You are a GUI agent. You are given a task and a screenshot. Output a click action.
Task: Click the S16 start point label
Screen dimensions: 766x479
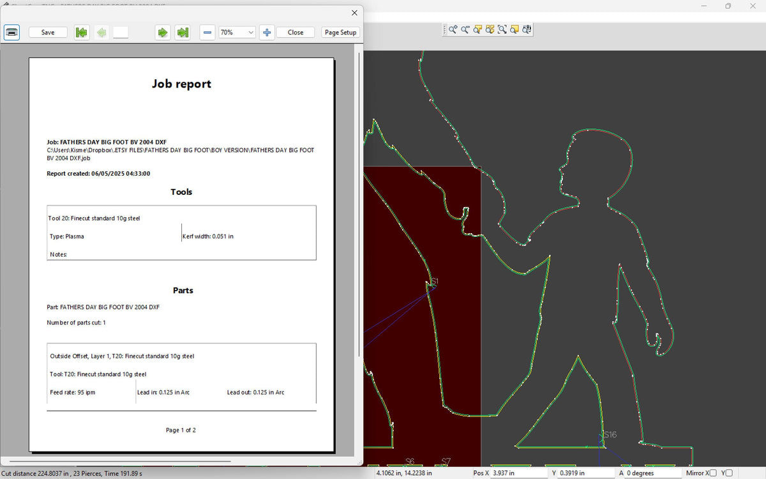click(610, 434)
